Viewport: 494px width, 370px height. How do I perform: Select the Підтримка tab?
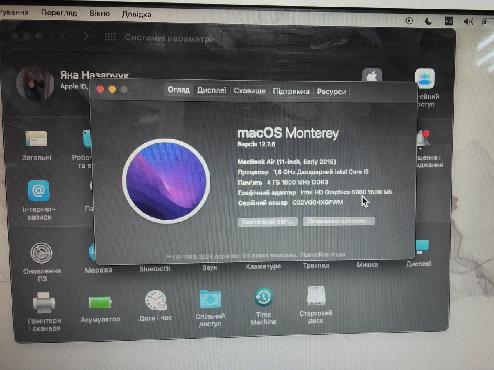point(291,91)
